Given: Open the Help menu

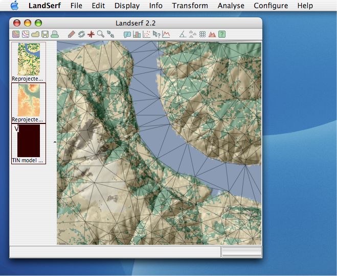Looking at the screenshot, I should [305, 6].
